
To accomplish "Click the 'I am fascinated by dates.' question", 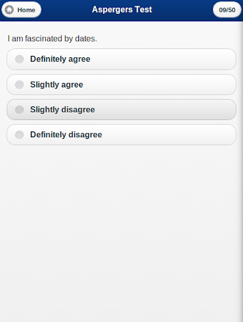I will [x=52, y=38].
